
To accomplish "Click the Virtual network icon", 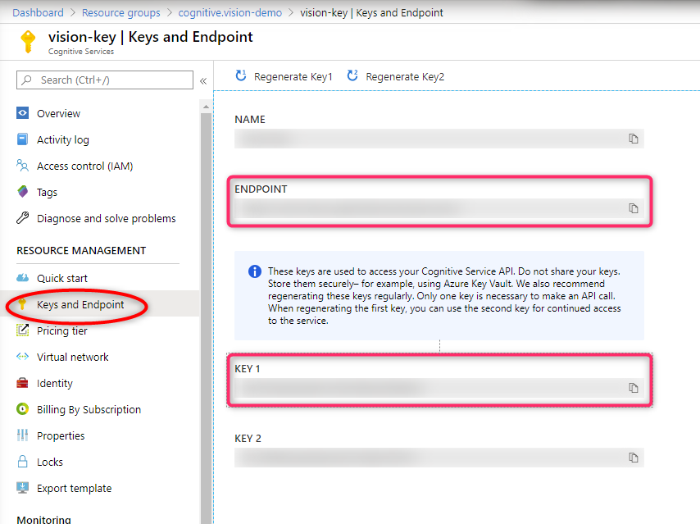I will point(22,357).
